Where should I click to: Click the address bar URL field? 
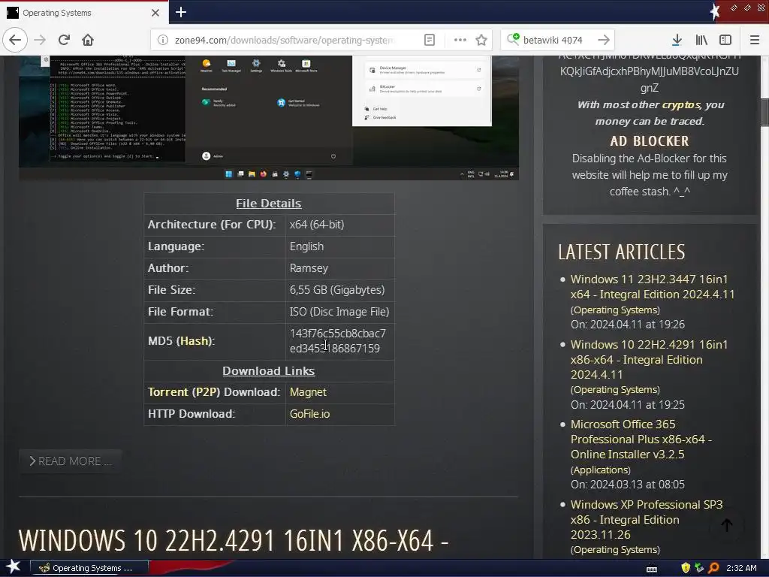pos(285,40)
